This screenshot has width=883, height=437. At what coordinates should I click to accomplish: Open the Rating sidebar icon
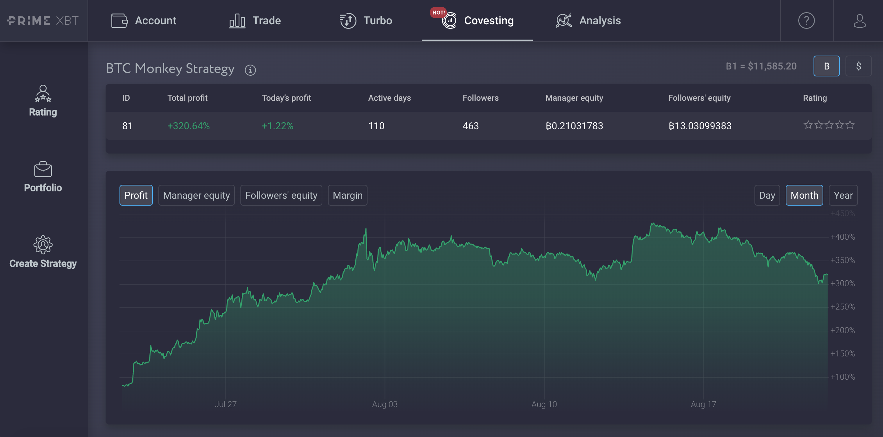point(43,93)
